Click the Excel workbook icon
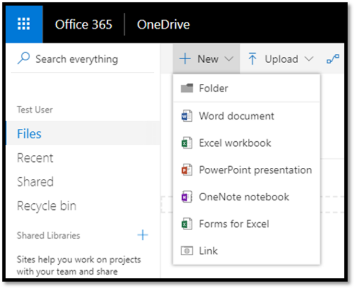 click(x=187, y=143)
